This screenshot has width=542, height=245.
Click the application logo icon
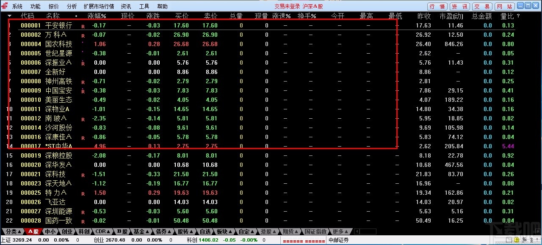[x=4, y=6]
